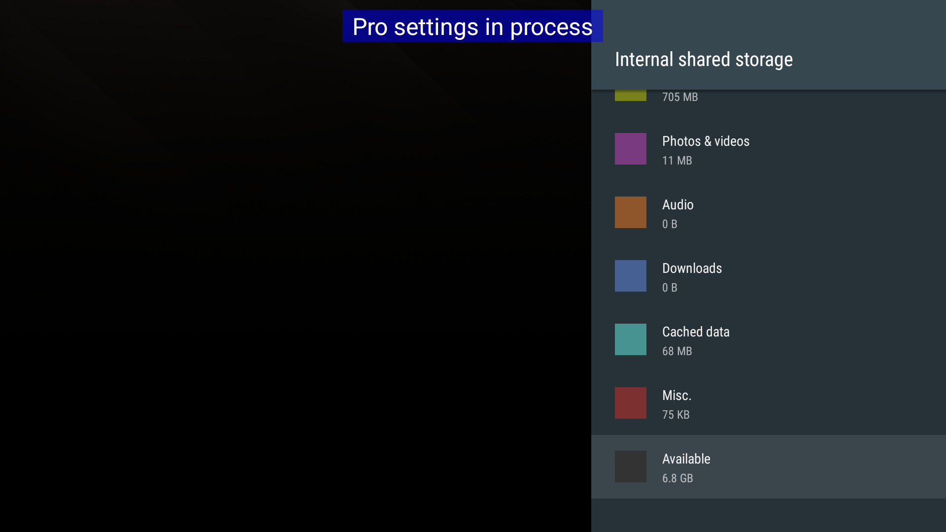
Task: Open the Downloads storage entry
Action: pos(692,268)
